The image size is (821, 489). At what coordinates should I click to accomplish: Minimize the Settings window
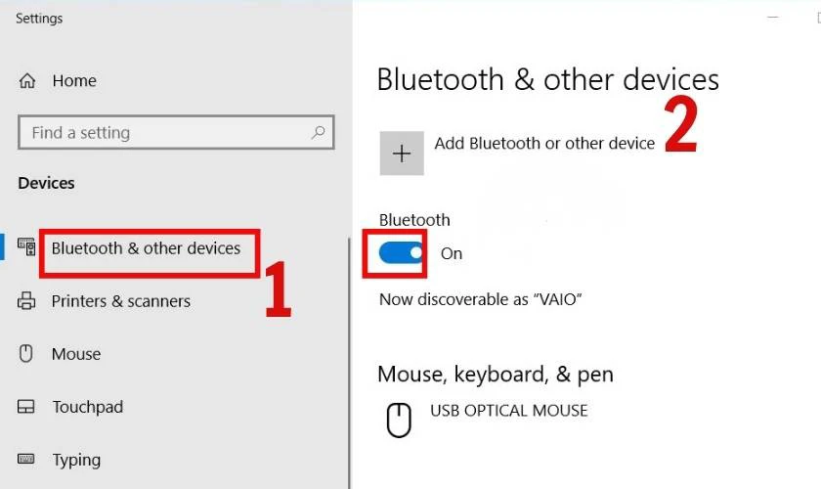[x=774, y=18]
